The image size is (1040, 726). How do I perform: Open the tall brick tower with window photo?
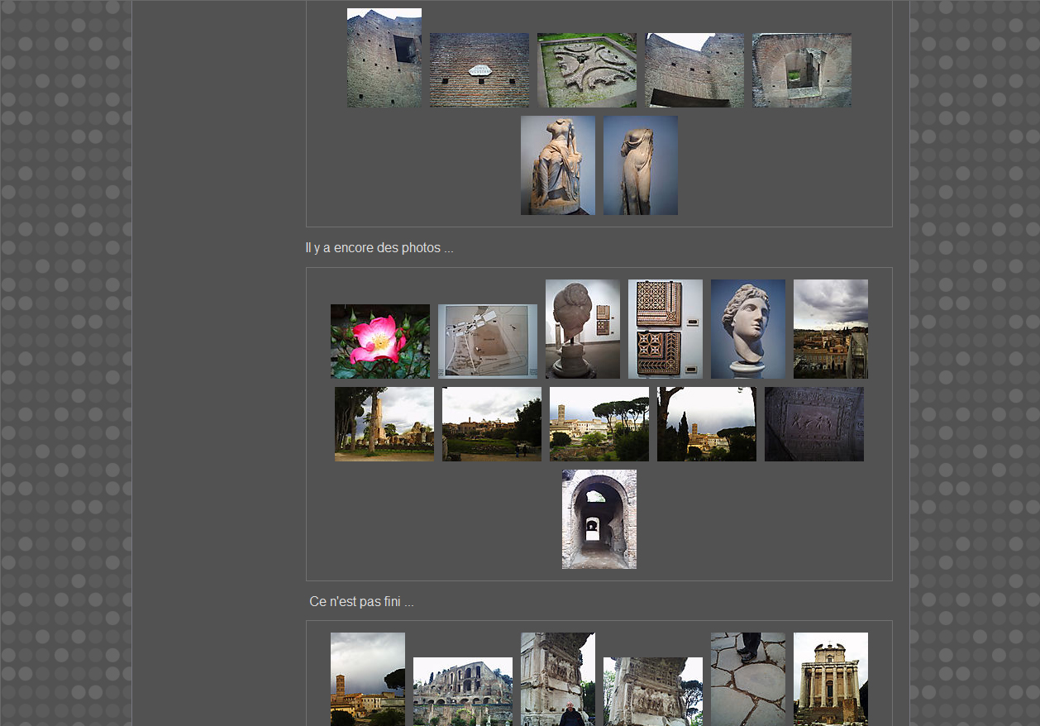click(x=384, y=58)
